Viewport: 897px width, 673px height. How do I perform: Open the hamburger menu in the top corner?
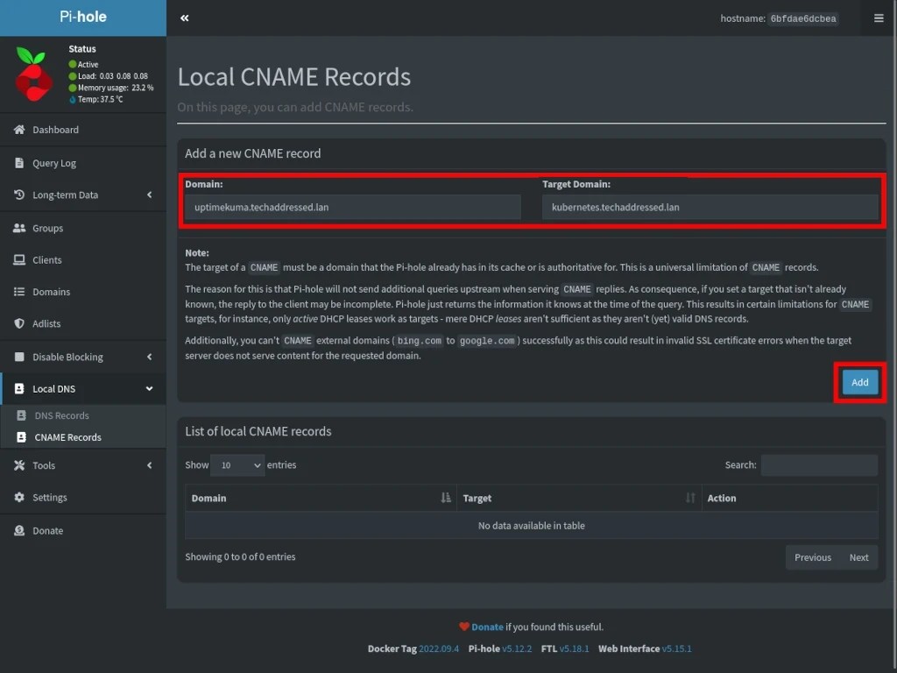coord(878,18)
